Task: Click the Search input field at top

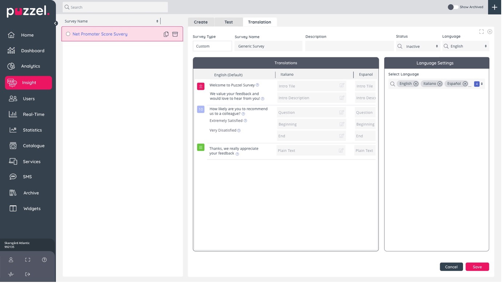Action: 116,7
